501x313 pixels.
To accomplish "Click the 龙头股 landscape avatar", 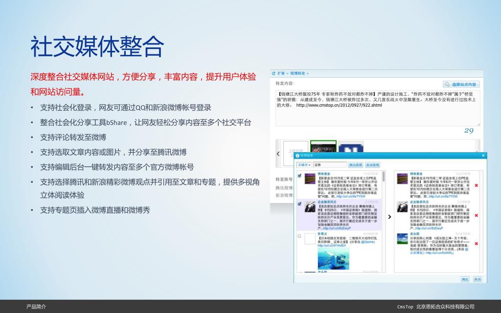I will [x=402, y=239].
